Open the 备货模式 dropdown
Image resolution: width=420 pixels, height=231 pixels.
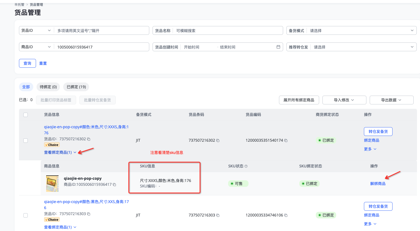pos(351,31)
